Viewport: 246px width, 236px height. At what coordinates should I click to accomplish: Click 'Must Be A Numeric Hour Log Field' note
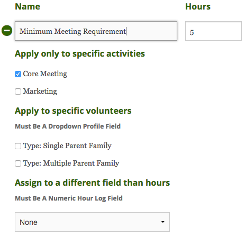click(69, 198)
